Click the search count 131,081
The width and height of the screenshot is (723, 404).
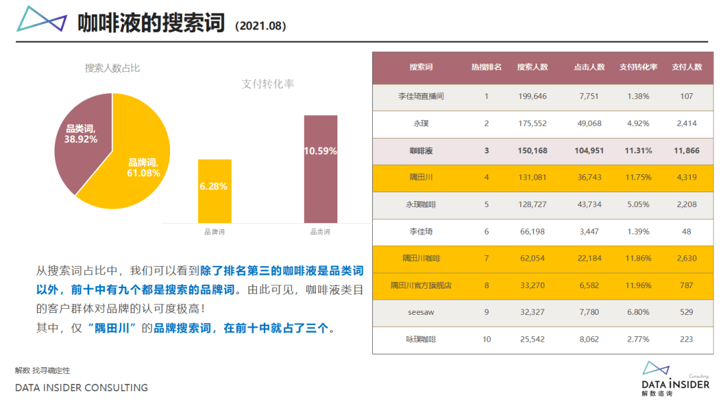click(x=533, y=178)
